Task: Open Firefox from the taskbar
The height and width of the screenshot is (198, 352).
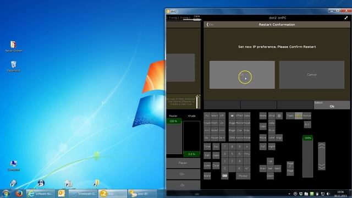Action: pyautogui.click(x=19, y=193)
